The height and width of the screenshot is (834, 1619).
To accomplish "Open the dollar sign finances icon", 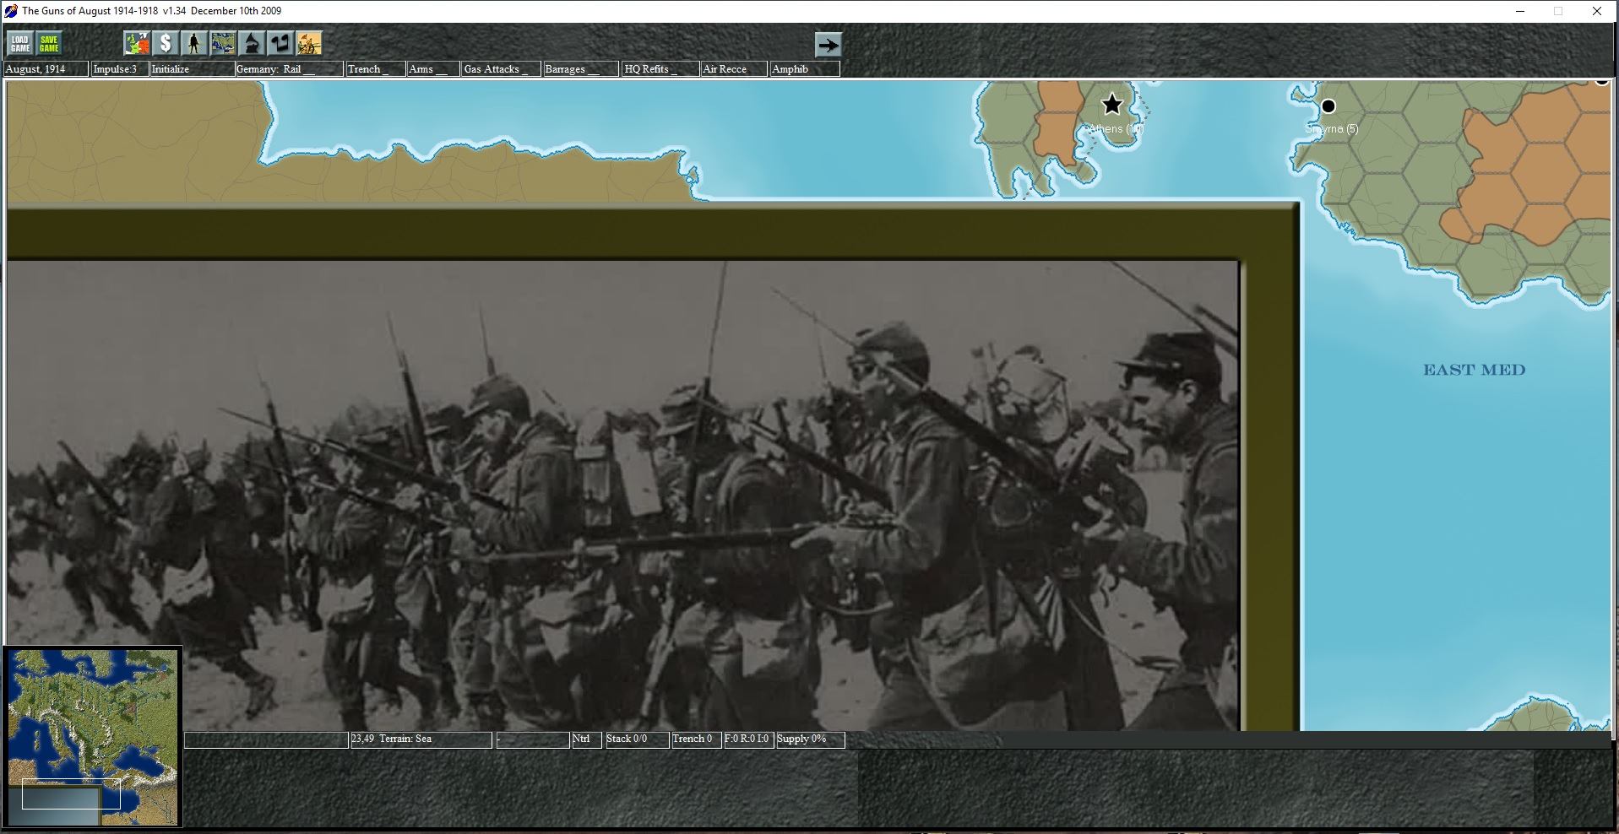I will [166, 43].
